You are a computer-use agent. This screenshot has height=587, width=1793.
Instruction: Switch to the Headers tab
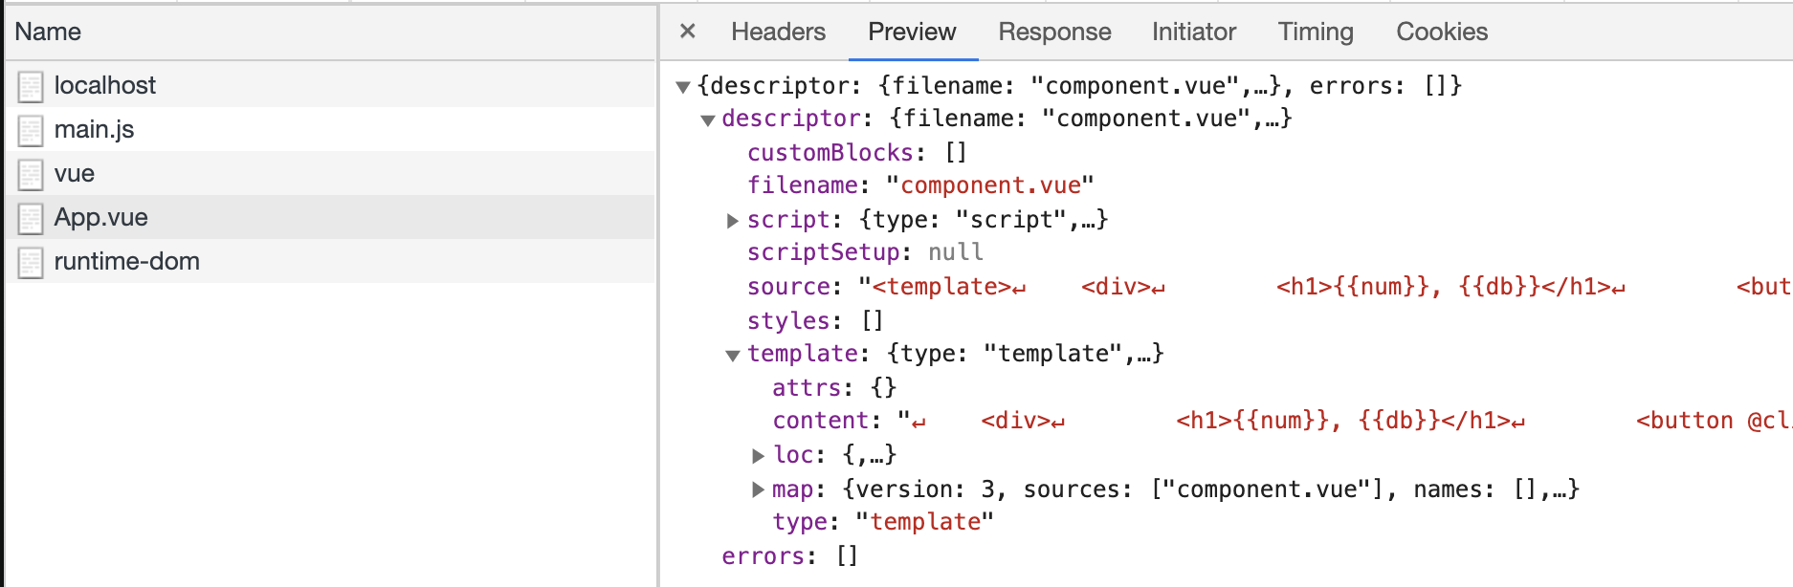point(778,32)
